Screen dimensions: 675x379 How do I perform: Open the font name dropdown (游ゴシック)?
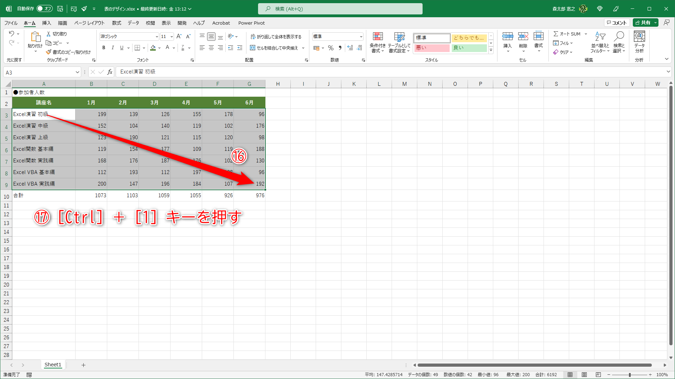pyautogui.click(x=157, y=37)
